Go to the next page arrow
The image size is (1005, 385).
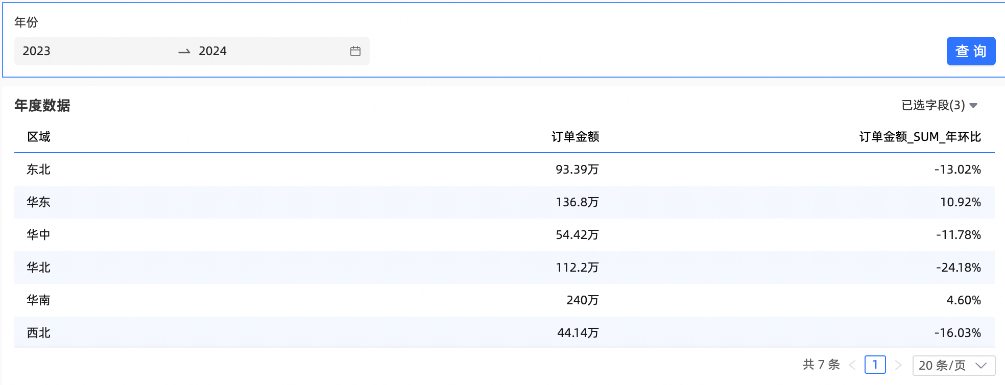pyautogui.click(x=898, y=365)
